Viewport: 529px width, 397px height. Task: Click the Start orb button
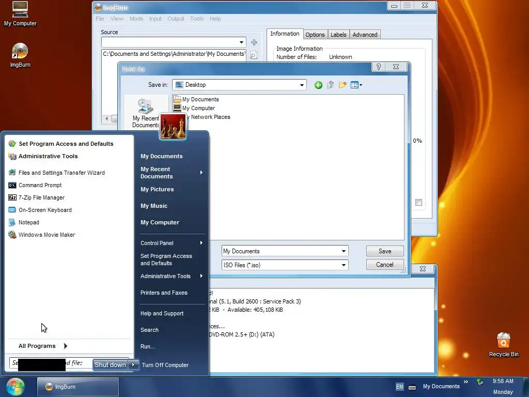(15, 387)
